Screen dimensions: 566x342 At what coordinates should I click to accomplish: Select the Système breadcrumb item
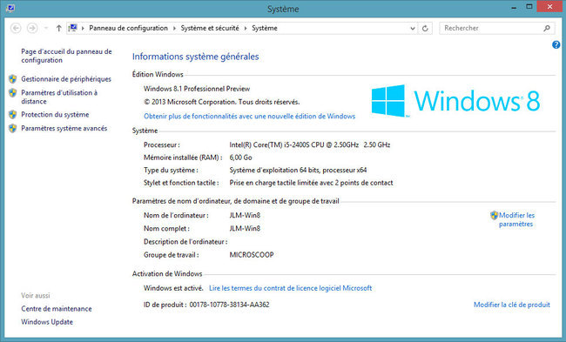point(265,28)
